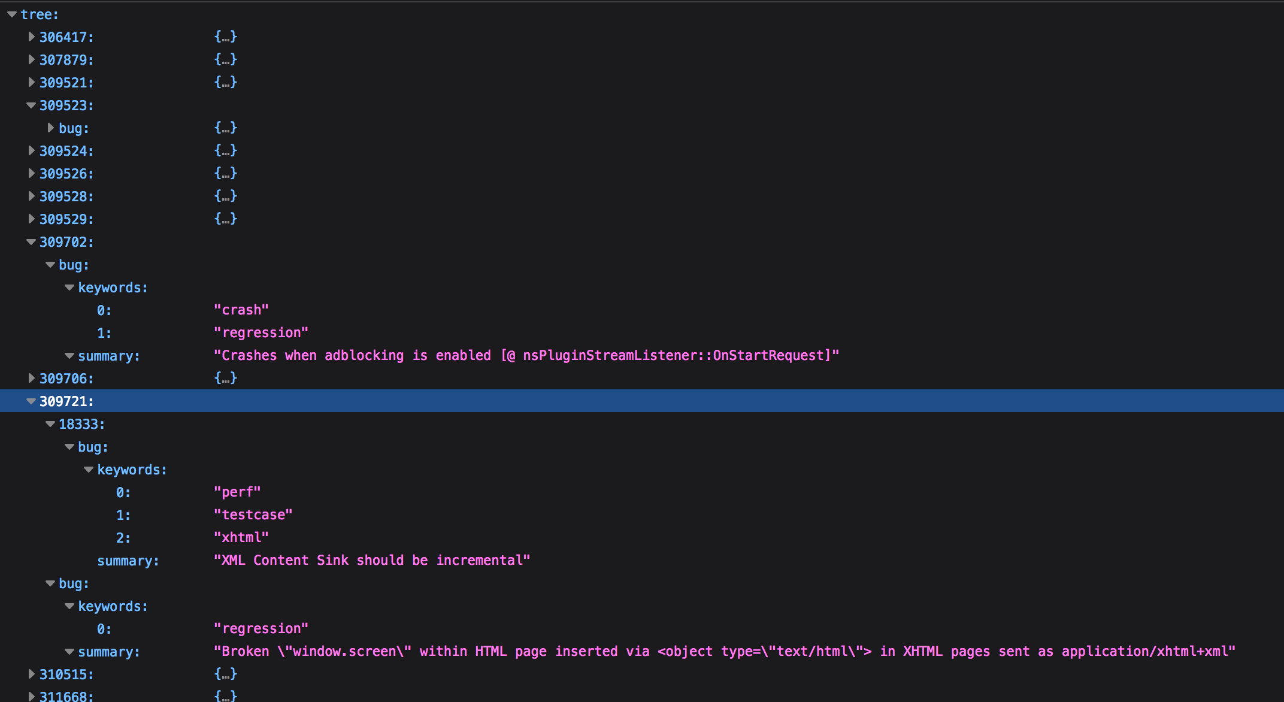The height and width of the screenshot is (702, 1284).
Task: Expand the 306417 tree node
Action: (31, 37)
